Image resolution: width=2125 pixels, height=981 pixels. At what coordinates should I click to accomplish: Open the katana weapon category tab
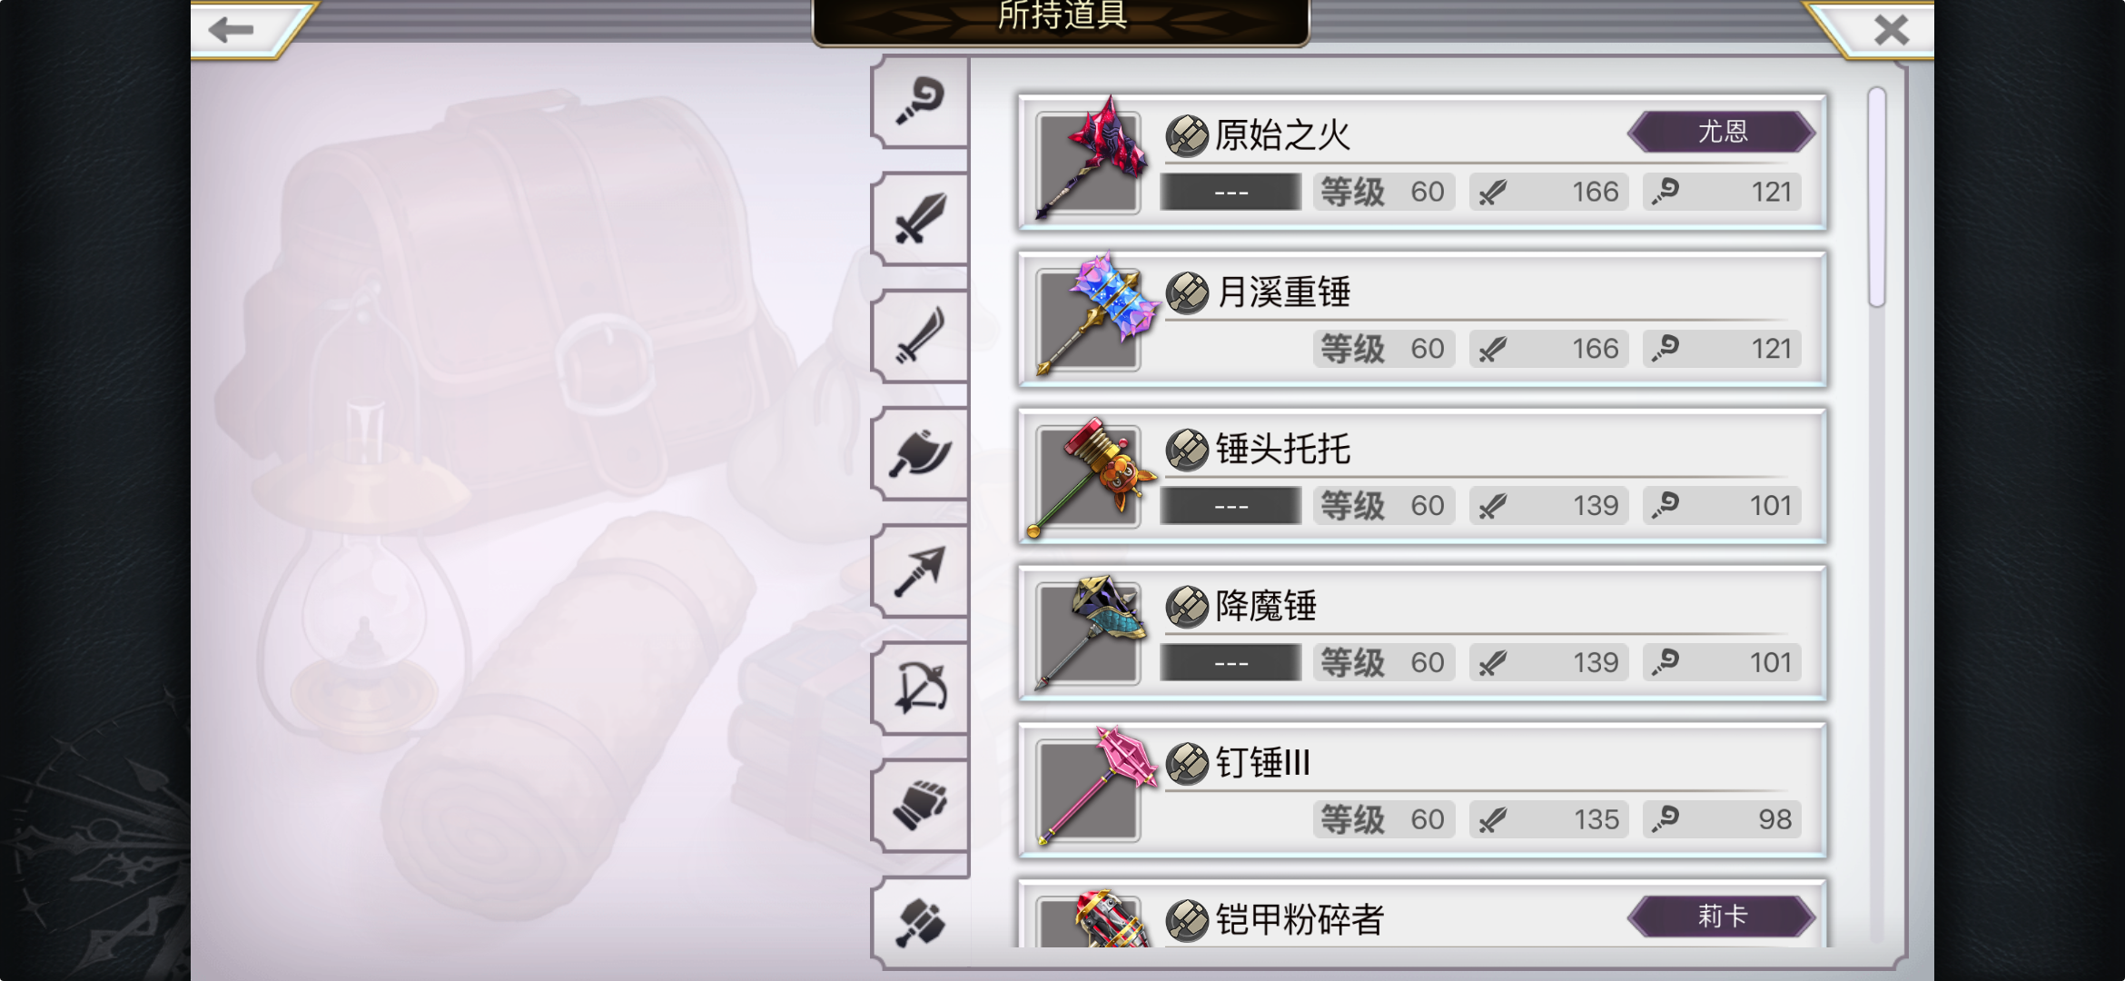tap(920, 336)
